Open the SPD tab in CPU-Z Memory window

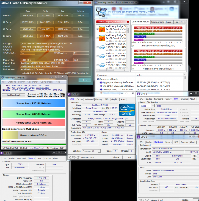39,158
